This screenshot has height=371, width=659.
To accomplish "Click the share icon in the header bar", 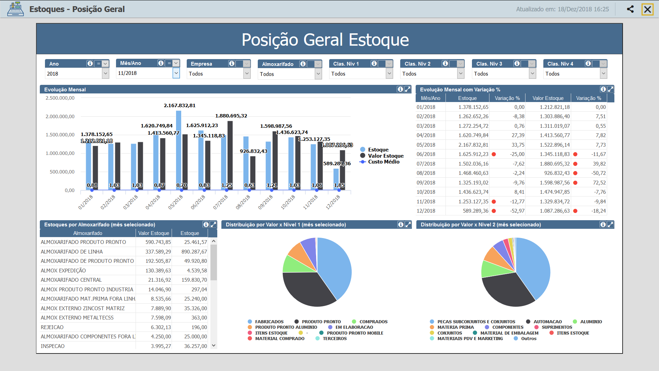I will (631, 9).
